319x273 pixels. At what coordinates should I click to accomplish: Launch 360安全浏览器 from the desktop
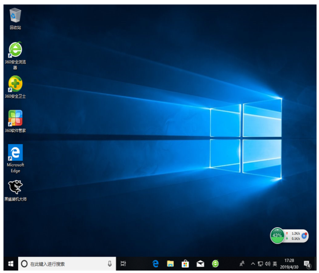[15, 50]
